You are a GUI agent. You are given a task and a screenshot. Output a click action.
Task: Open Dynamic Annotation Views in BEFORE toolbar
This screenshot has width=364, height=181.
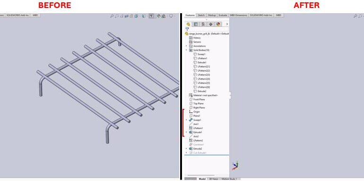[131, 16]
